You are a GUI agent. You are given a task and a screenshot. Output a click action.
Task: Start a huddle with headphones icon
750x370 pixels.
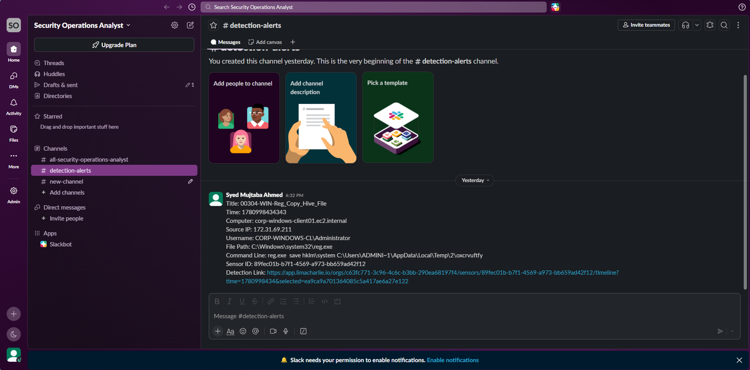coord(686,25)
